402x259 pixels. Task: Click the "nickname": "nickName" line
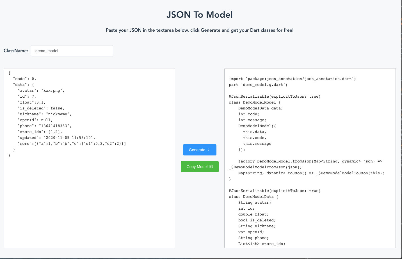point(45,114)
